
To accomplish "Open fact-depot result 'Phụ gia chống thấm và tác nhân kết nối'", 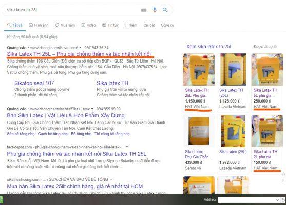I will coord(77,154).
